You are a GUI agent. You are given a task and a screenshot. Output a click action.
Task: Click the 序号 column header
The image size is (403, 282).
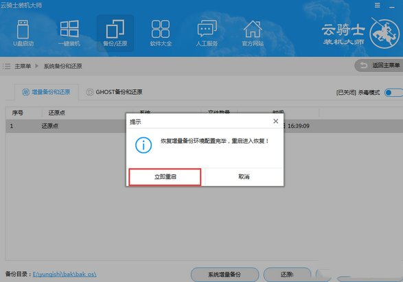pyautogui.click(x=17, y=113)
